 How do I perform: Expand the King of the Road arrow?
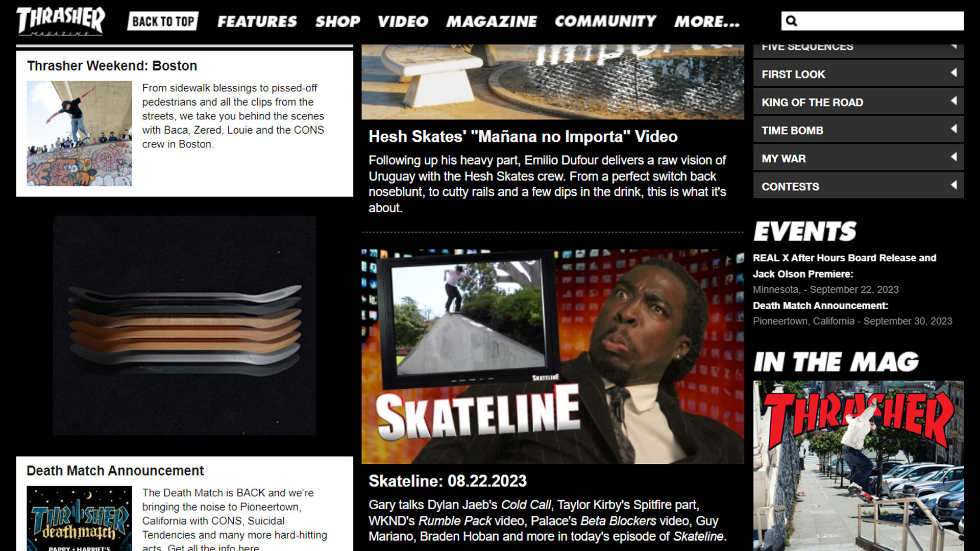coord(953,101)
